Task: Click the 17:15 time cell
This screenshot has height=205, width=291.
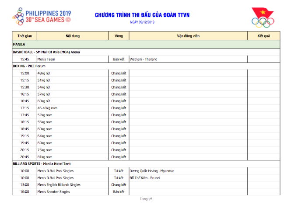Action: [25, 108]
